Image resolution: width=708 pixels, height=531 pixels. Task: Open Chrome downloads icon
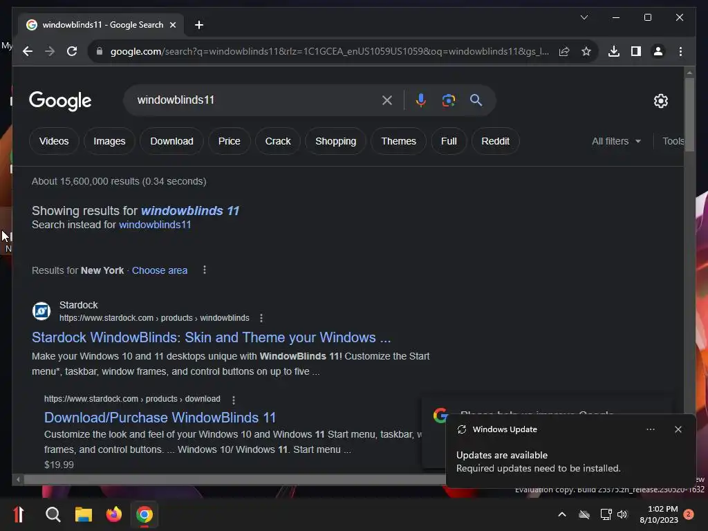[614, 51]
